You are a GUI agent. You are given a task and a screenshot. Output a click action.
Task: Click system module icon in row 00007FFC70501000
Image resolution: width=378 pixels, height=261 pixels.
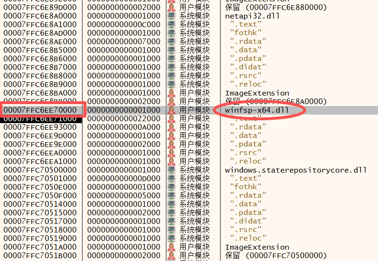tap(171, 178)
